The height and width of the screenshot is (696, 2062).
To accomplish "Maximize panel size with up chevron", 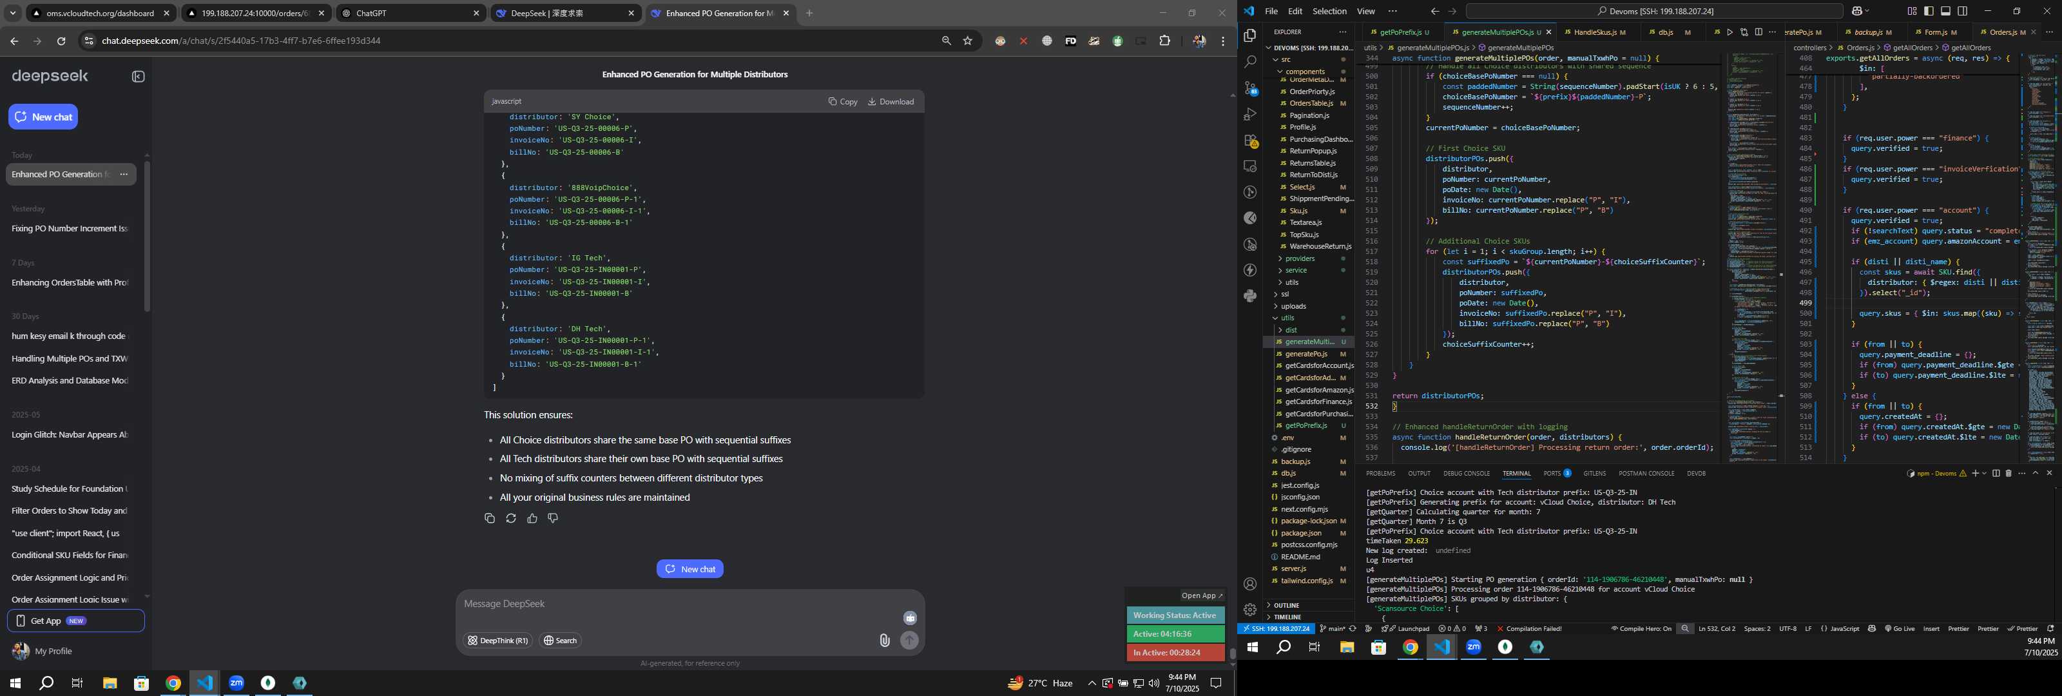I will pyautogui.click(x=2036, y=473).
